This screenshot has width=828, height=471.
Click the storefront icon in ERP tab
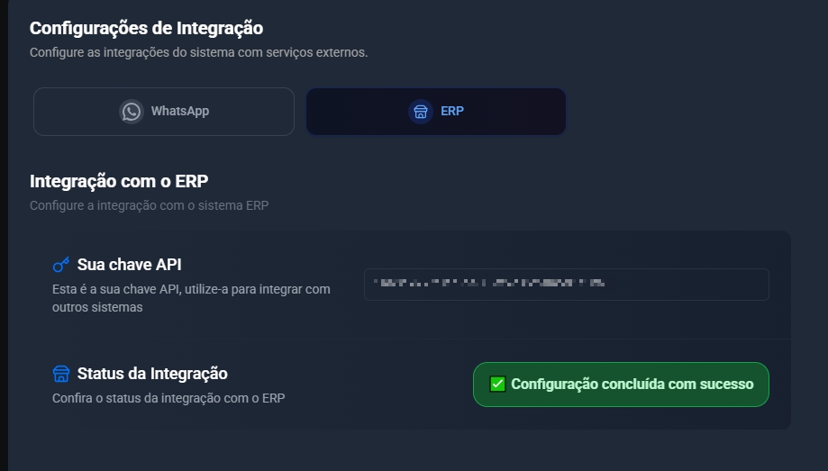click(420, 112)
